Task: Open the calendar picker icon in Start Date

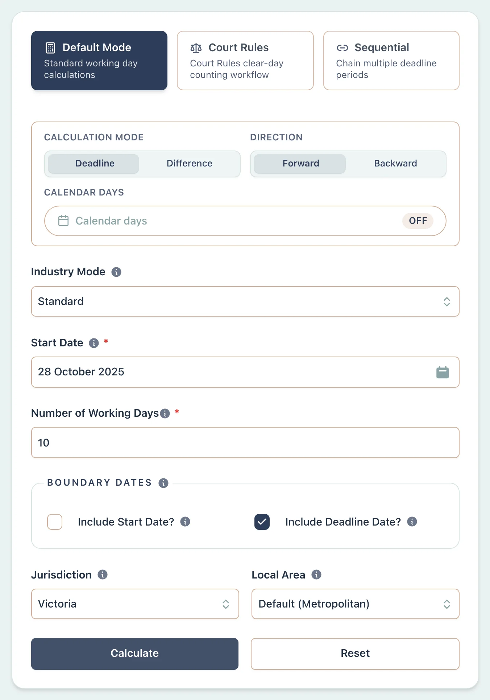Action: point(442,372)
